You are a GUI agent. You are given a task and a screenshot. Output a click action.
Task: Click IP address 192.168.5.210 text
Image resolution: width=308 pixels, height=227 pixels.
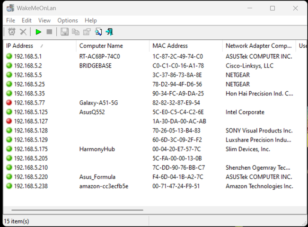coord(31,168)
